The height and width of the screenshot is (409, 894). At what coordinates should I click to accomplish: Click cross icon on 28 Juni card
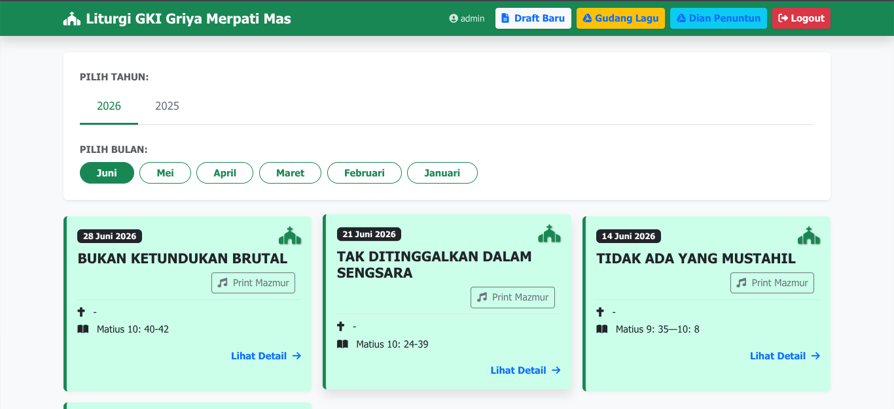[82, 312]
